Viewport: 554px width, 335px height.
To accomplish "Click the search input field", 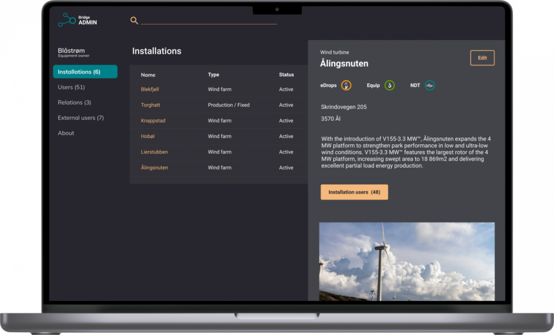I will click(208, 20).
